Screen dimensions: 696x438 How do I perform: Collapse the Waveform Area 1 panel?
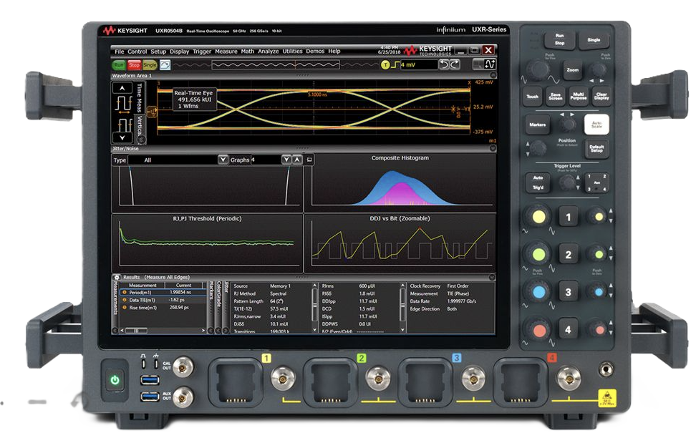tap(492, 75)
